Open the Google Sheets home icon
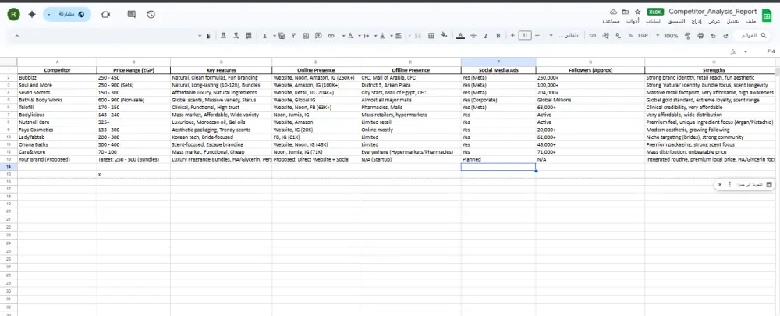 pyautogui.click(x=767, y=16)
